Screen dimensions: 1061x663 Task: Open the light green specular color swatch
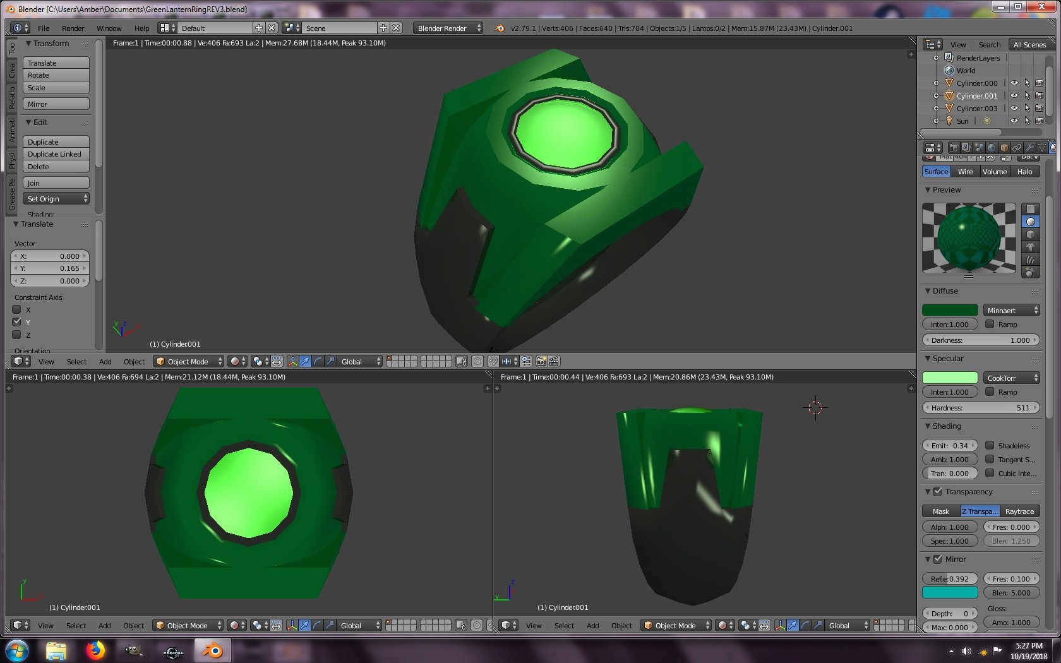click(950, 378)
